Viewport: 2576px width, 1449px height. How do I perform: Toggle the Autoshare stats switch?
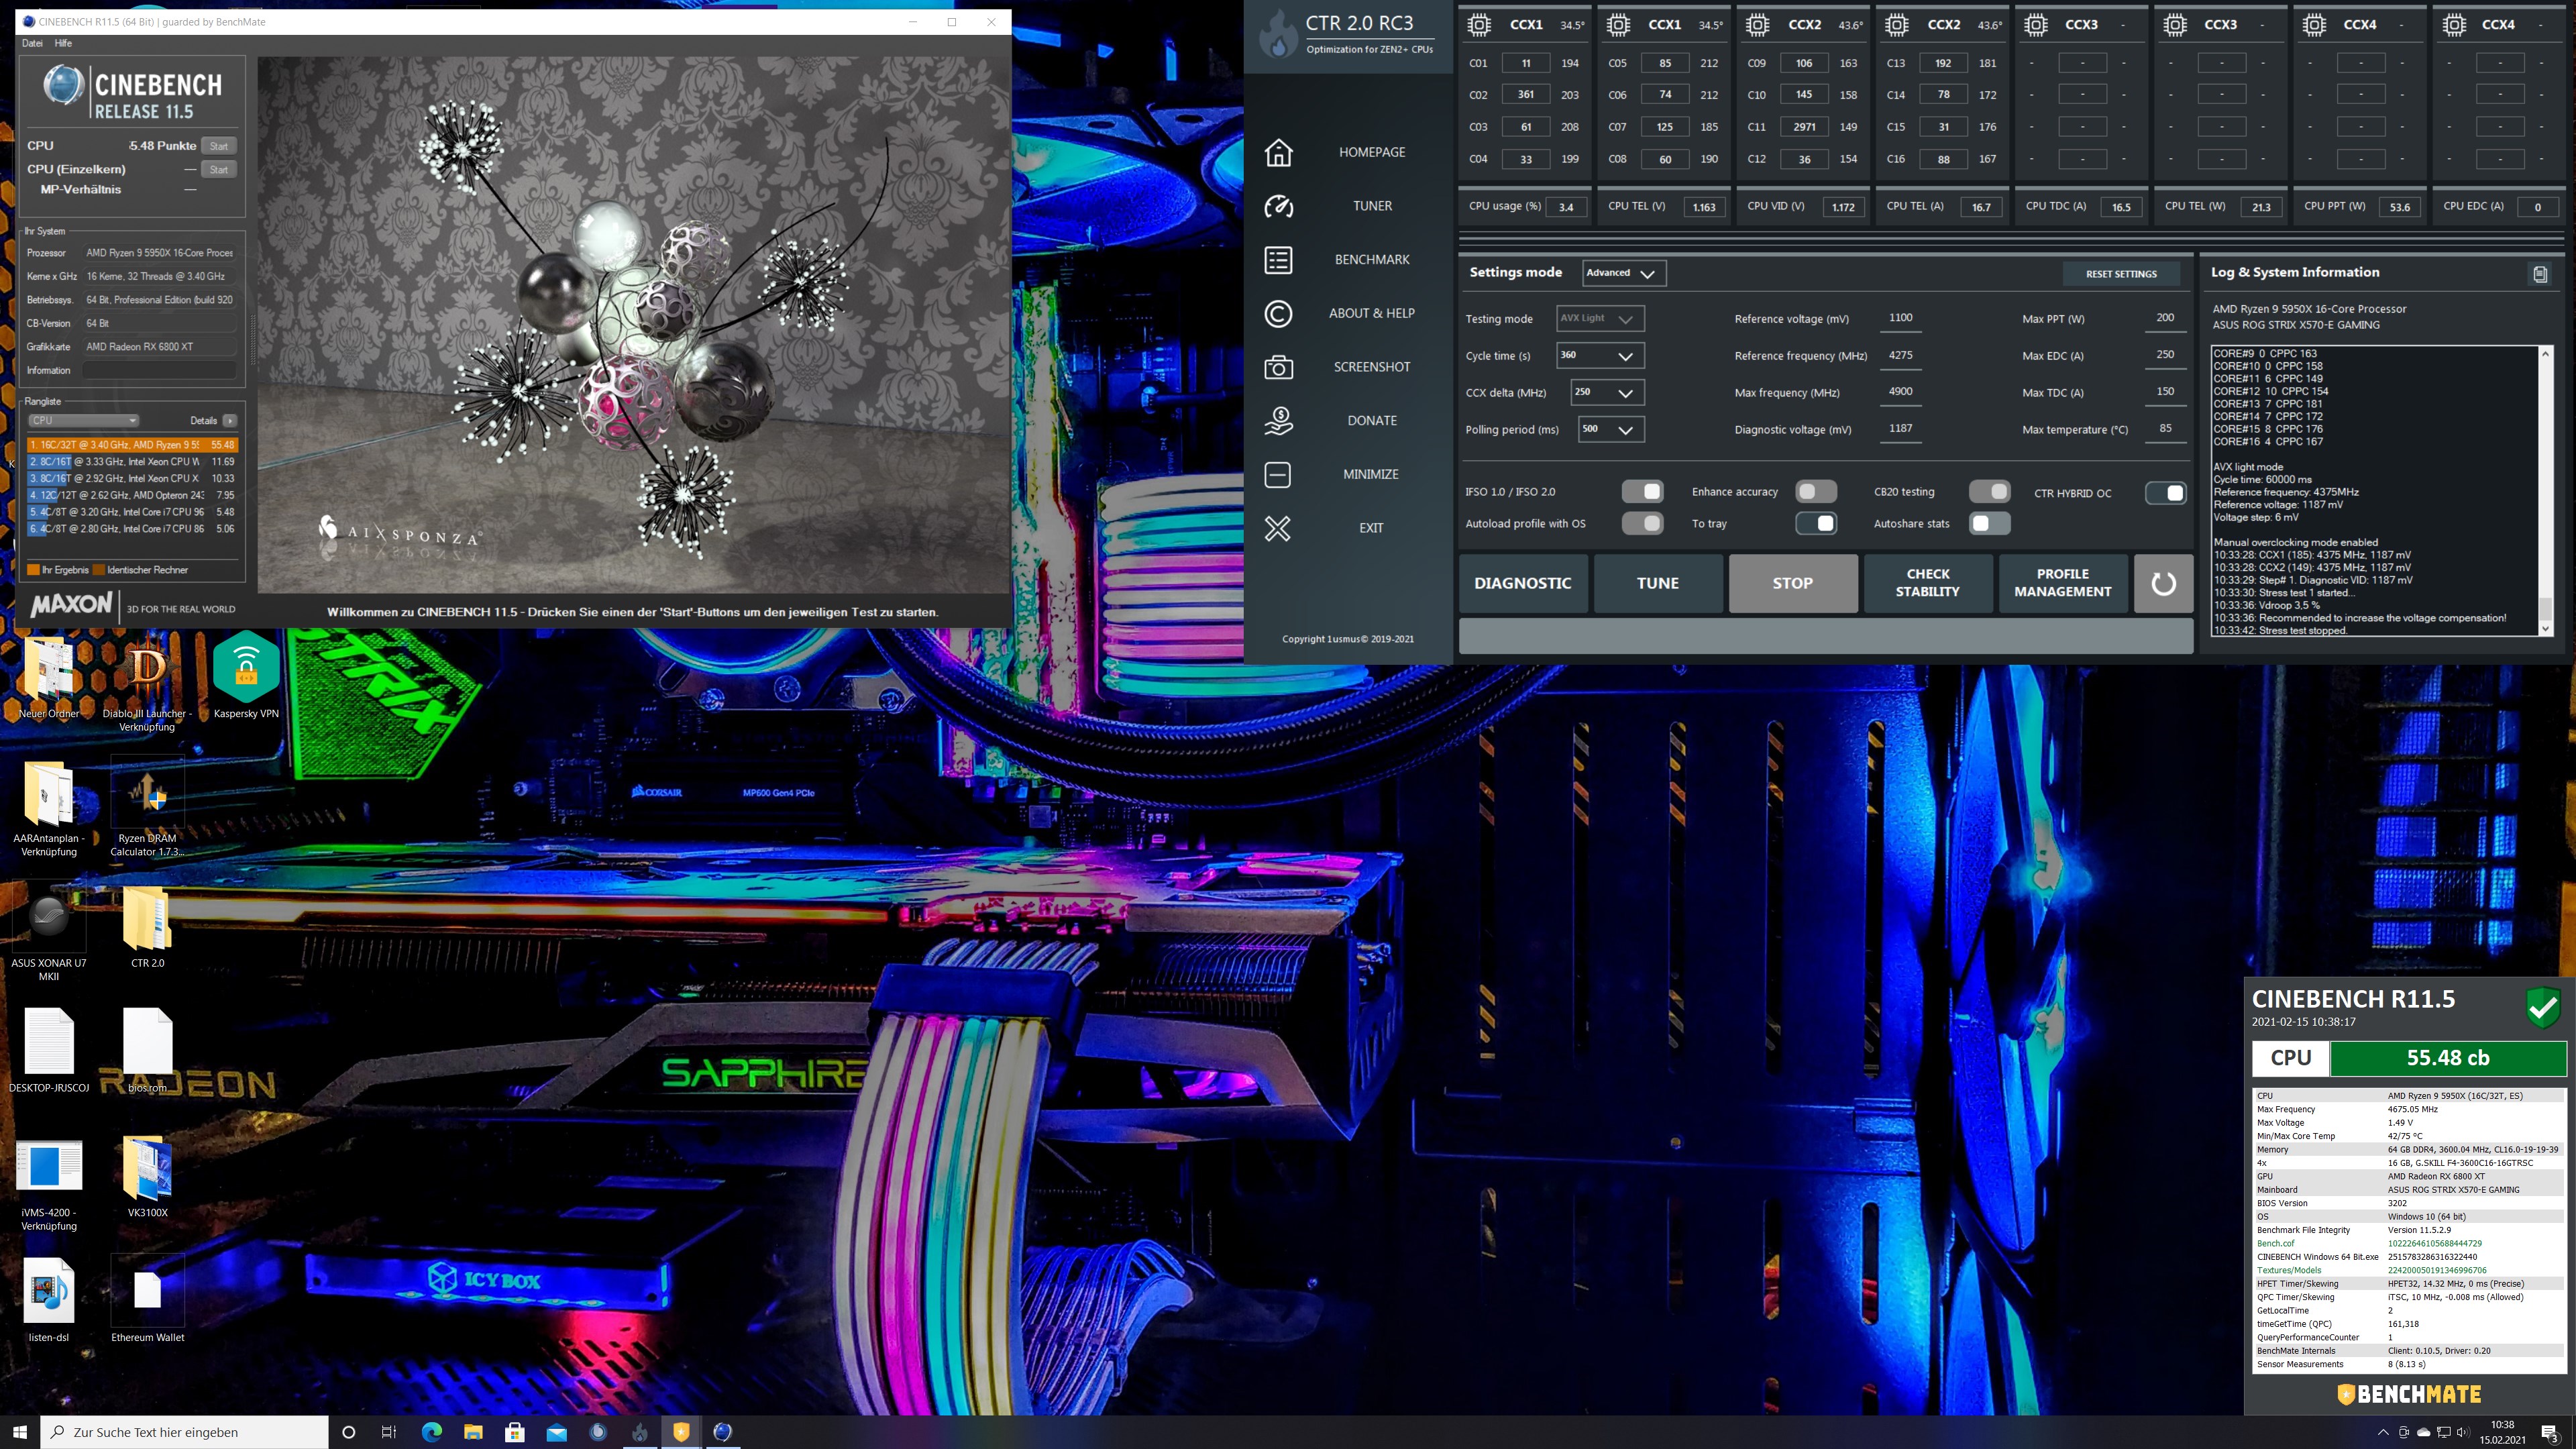pyautogui.click(x=1989, y=523)
